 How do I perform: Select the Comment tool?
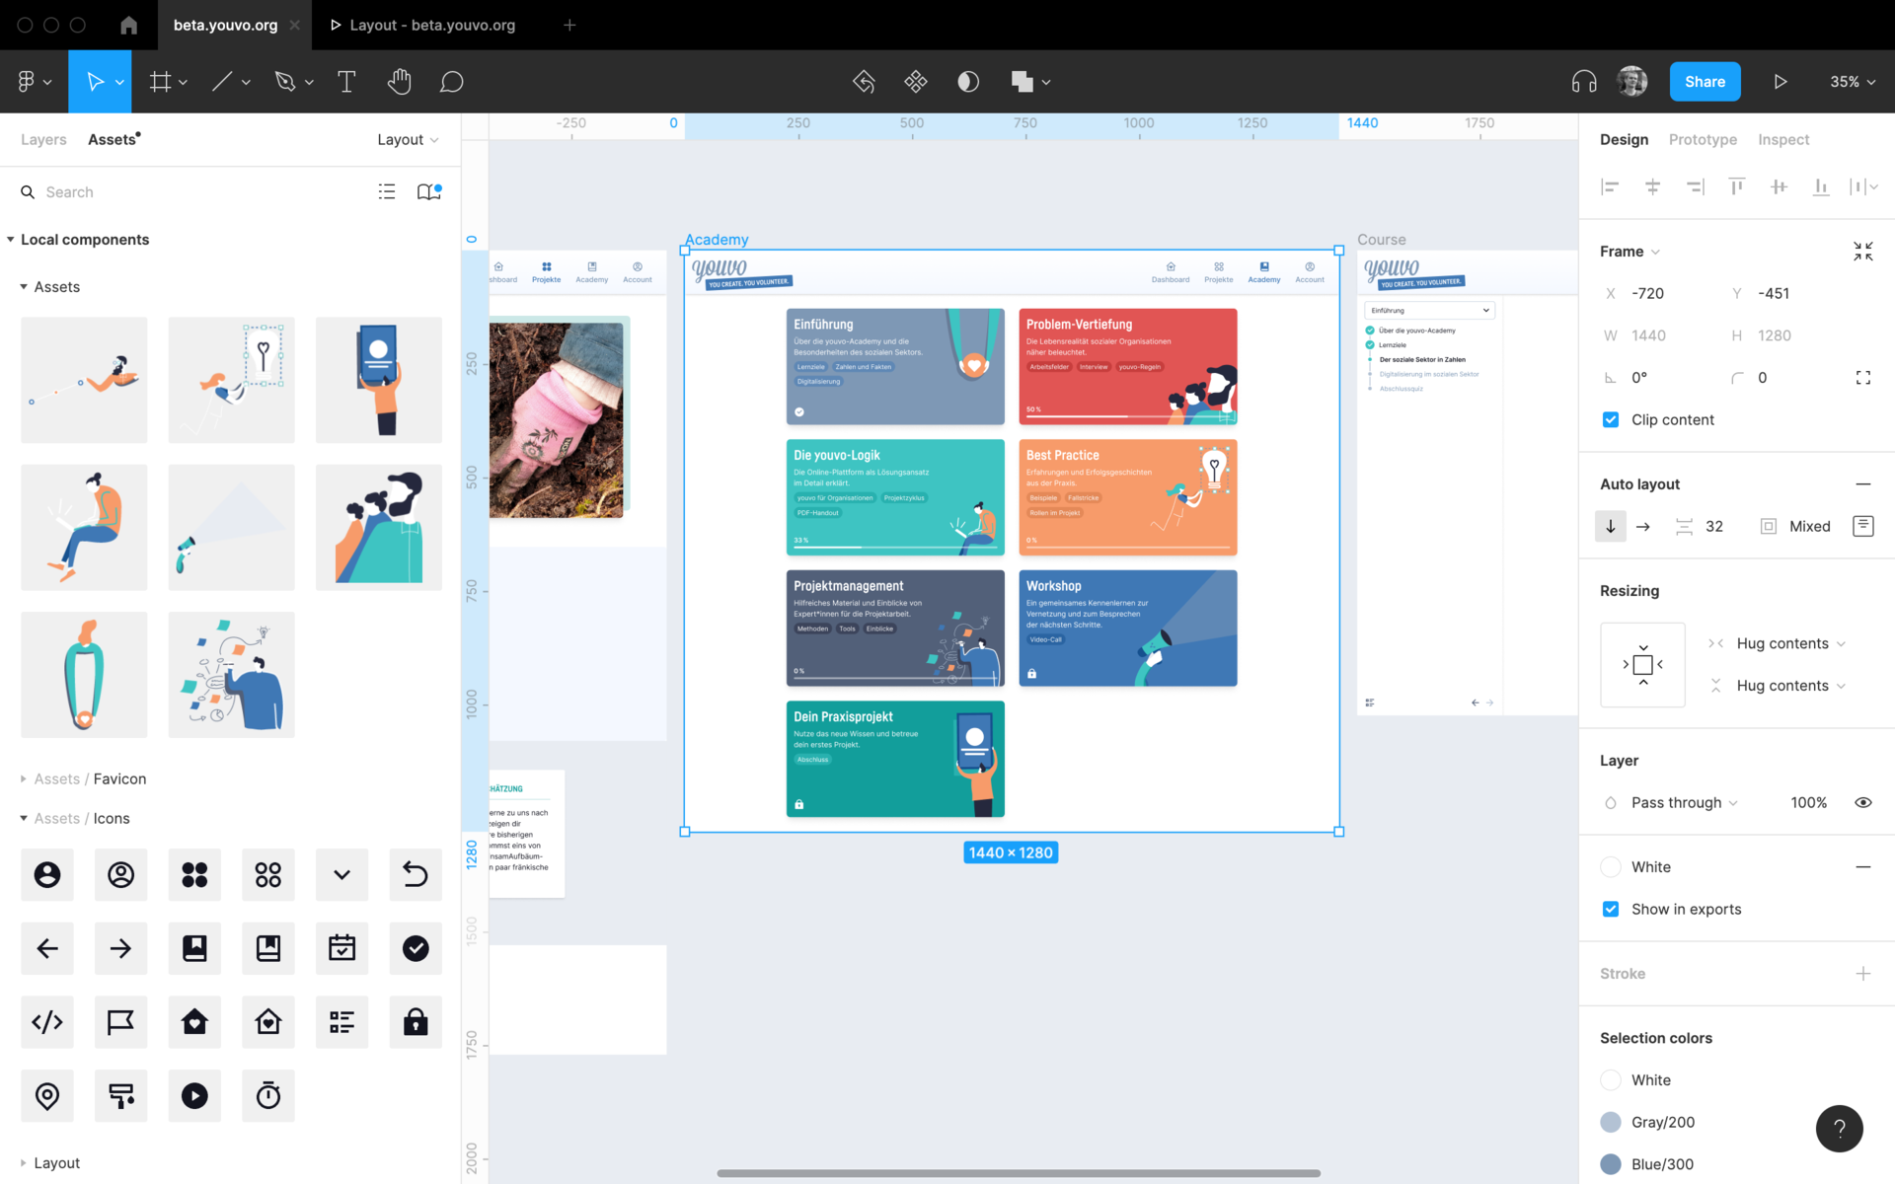(452, 82)
